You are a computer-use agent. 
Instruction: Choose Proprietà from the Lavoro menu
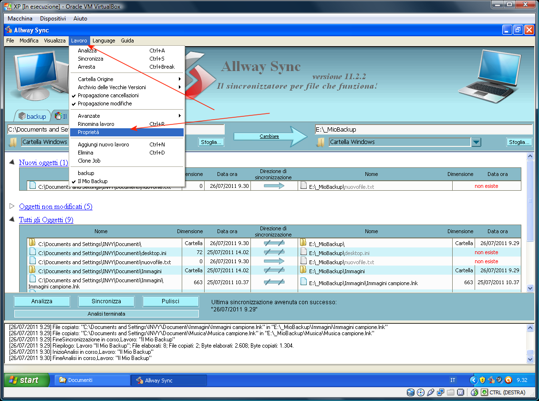tap(127, 132)
